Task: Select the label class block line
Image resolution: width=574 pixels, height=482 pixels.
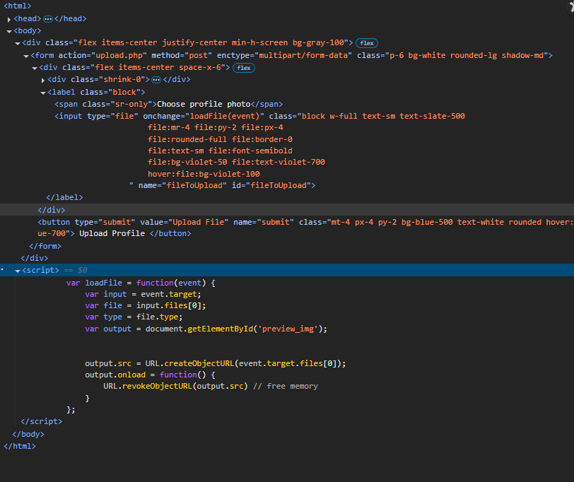Action: point(96,92)
